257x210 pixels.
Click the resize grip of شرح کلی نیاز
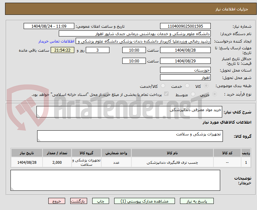(x=38, y=116)
